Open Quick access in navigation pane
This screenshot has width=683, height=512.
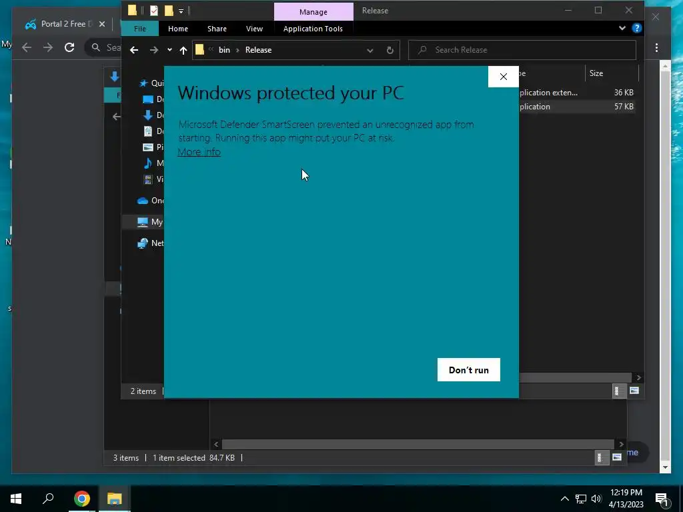(x=151, y=83)
